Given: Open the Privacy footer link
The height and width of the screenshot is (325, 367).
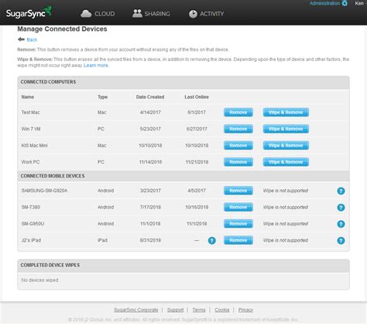Looking at the screenshot, I should tap(245, 310).
